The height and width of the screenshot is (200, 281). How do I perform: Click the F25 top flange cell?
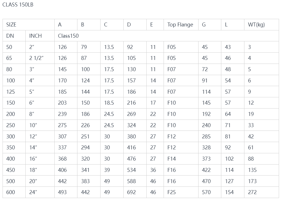tap(181, 192)
